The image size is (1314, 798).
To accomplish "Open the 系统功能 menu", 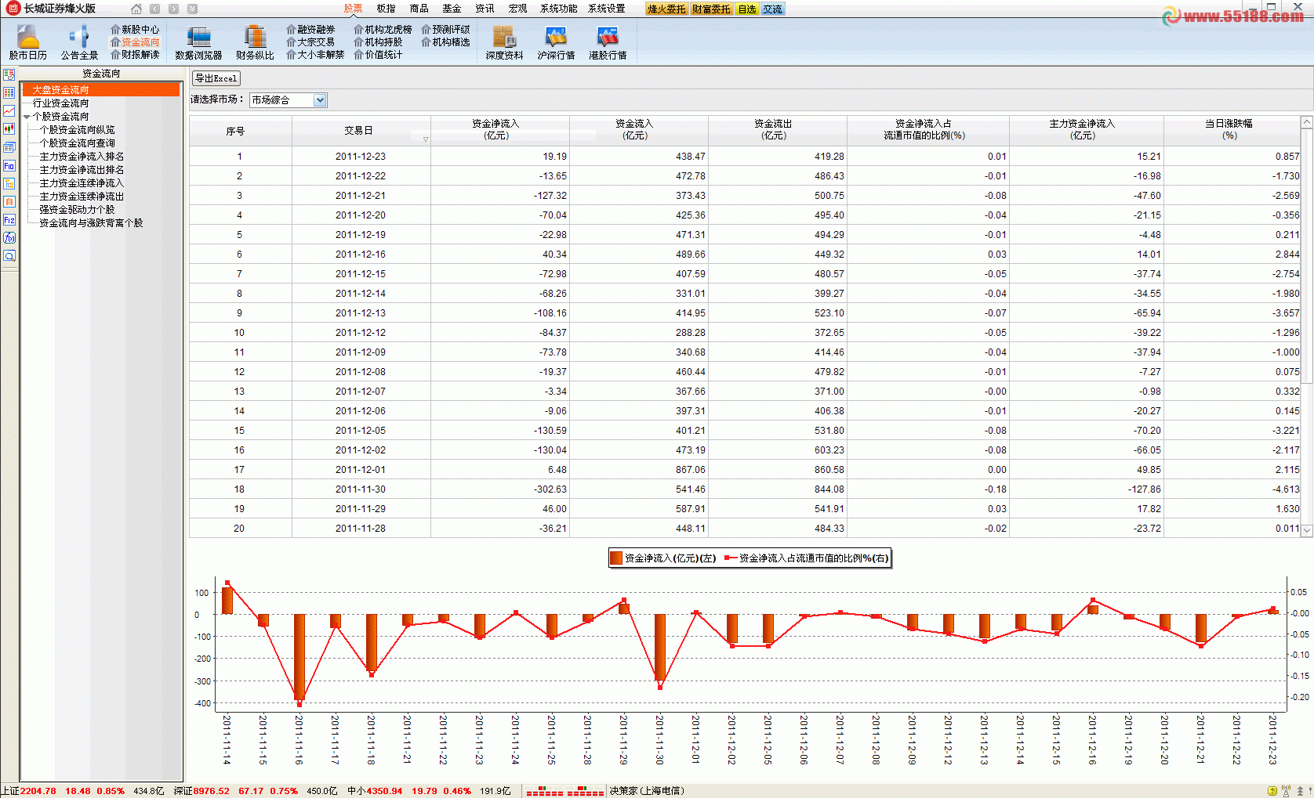I will 558,9.
